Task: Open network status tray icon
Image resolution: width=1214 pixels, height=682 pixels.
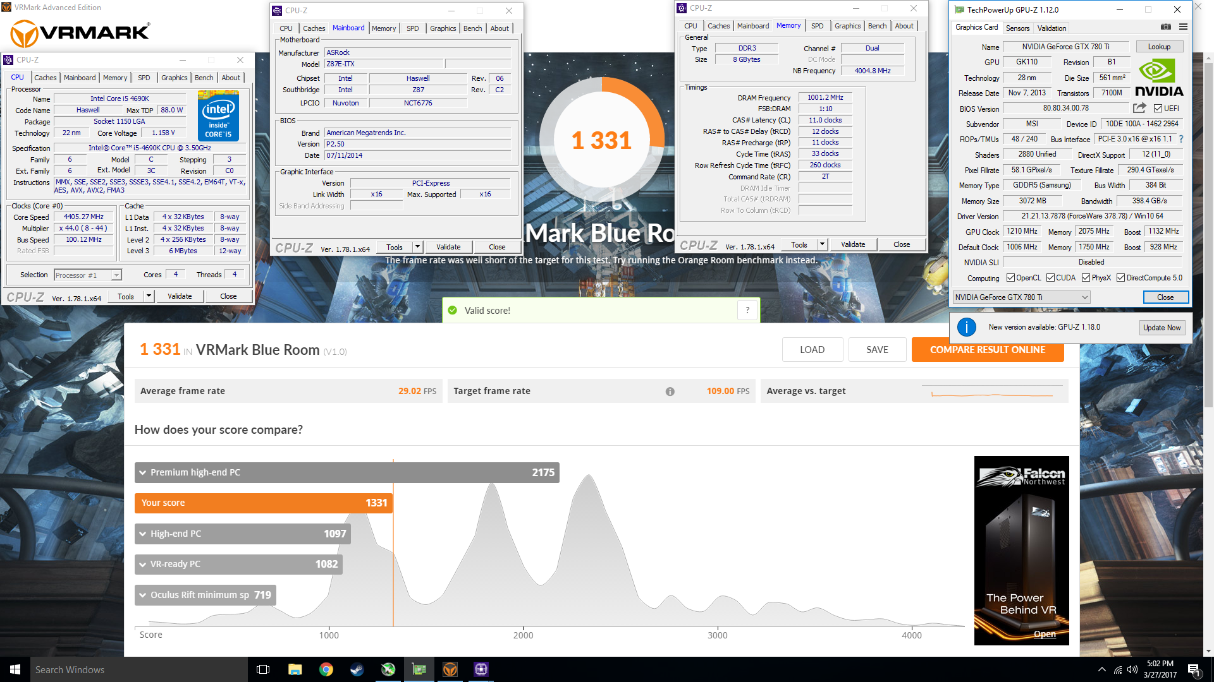Action: pyautogui.click(x=1118, y=669)
